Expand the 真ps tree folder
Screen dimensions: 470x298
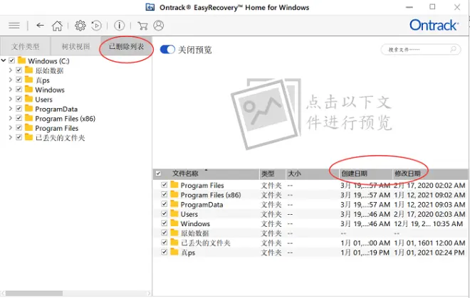point(11,80)
